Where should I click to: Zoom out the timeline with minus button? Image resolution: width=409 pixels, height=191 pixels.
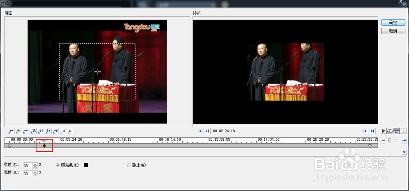coord(384,141)
